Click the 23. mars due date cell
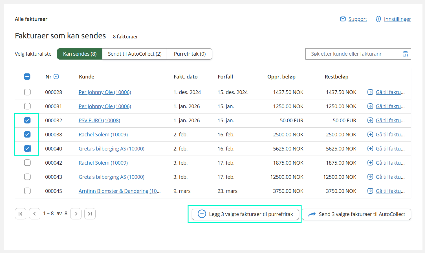The height and width of the screenshot is (253, 425). coord(227,191)
